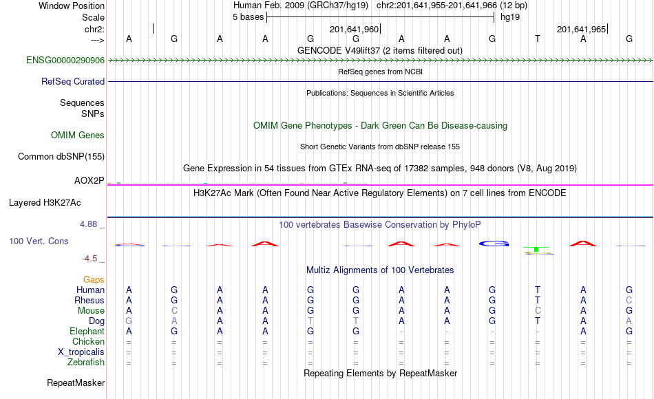654x399 pixels.
Task: Open the OMIM Gene Phenotypes track title
Action: pos(380,126)
